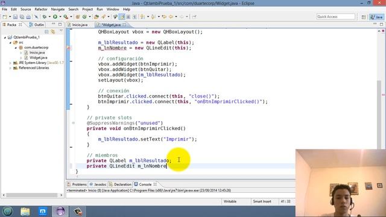Maximize the editor area

(x=381, y=24)
